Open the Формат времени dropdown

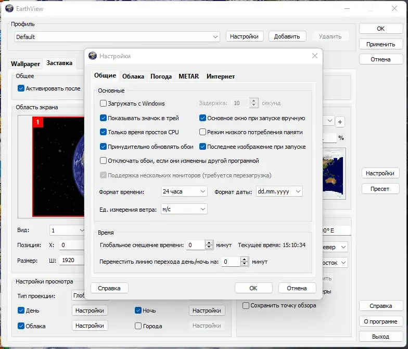[x=184, y=191]
